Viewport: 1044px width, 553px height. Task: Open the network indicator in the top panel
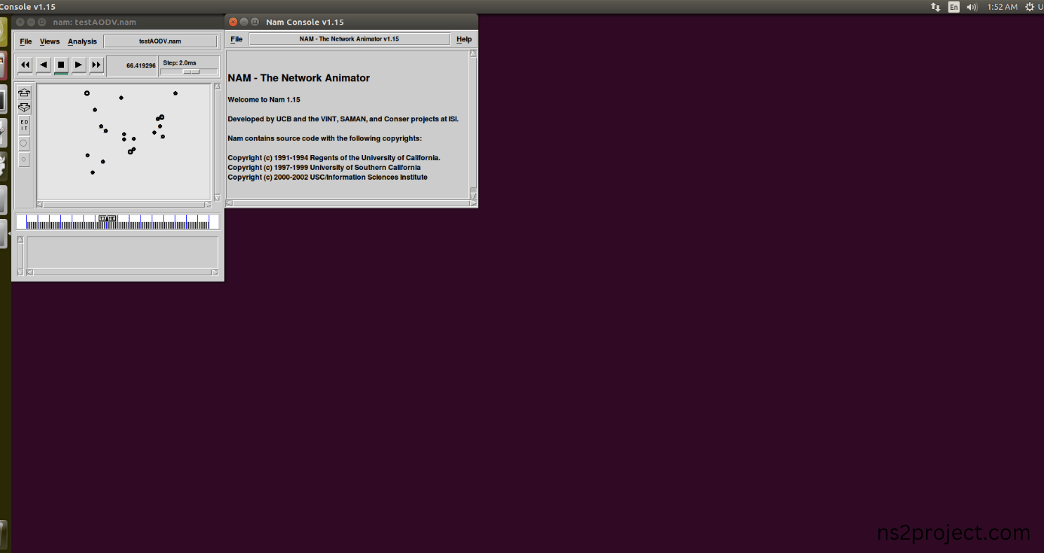pos(935,7)
